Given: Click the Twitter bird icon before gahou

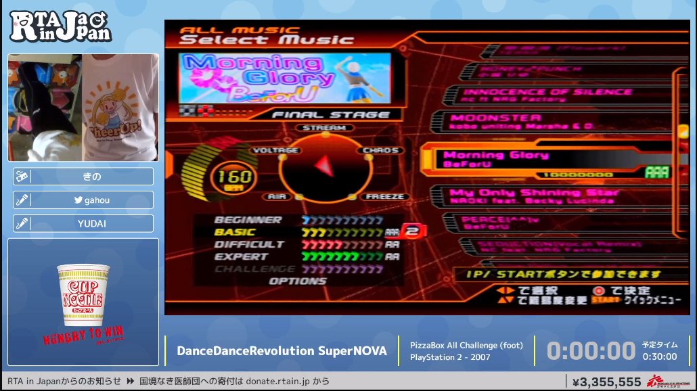Looking at the screenshot, I should [x=78, y=200].
